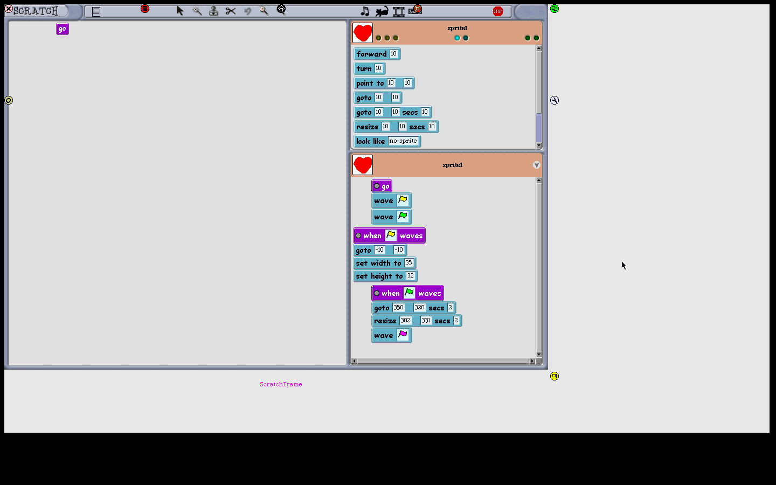Click the palette scrollbar down arrow

tap(539, 145)
